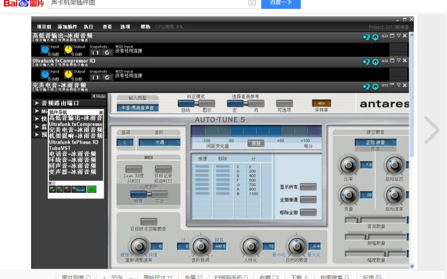The image size is (447, 279).
Task: Click the bypass icon on 完美电音 plugin row
Action: tap(366, 86)
